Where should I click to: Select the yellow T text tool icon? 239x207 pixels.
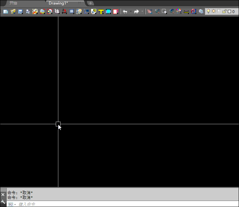pos(101,11)
